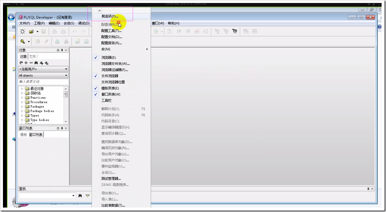Choose 配置报告(R)... menu entry
This screenshot has height=212, width=386.
coord(121,43)
